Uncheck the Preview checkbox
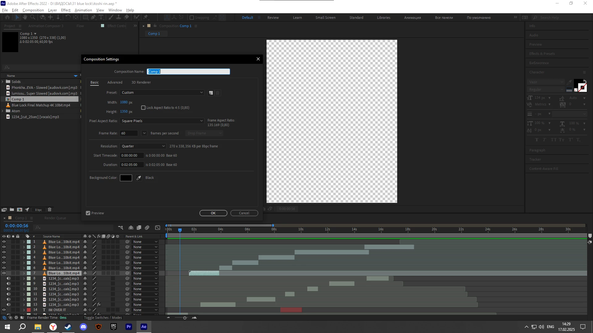This screenshot has height=333, width=593. tap(88, 213)
